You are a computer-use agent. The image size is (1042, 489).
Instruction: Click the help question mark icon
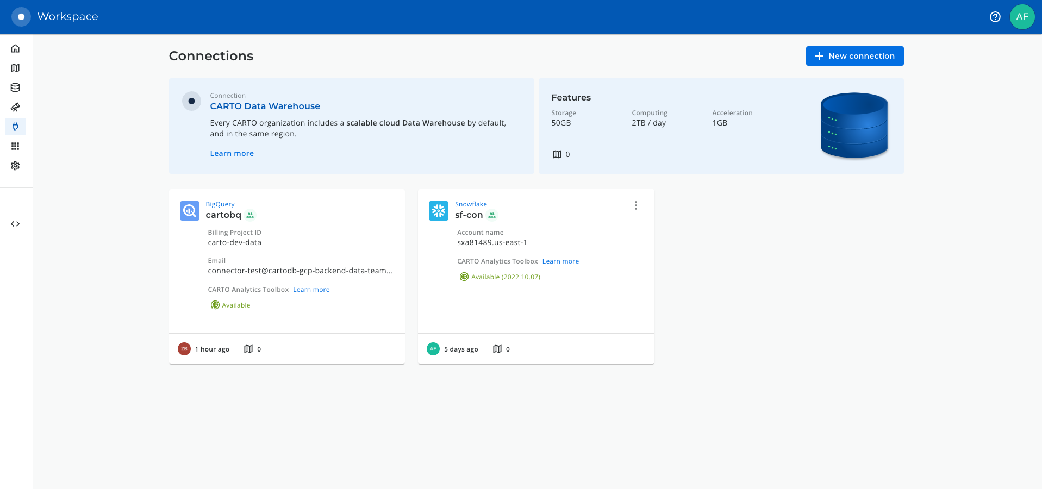coord(995,17)
